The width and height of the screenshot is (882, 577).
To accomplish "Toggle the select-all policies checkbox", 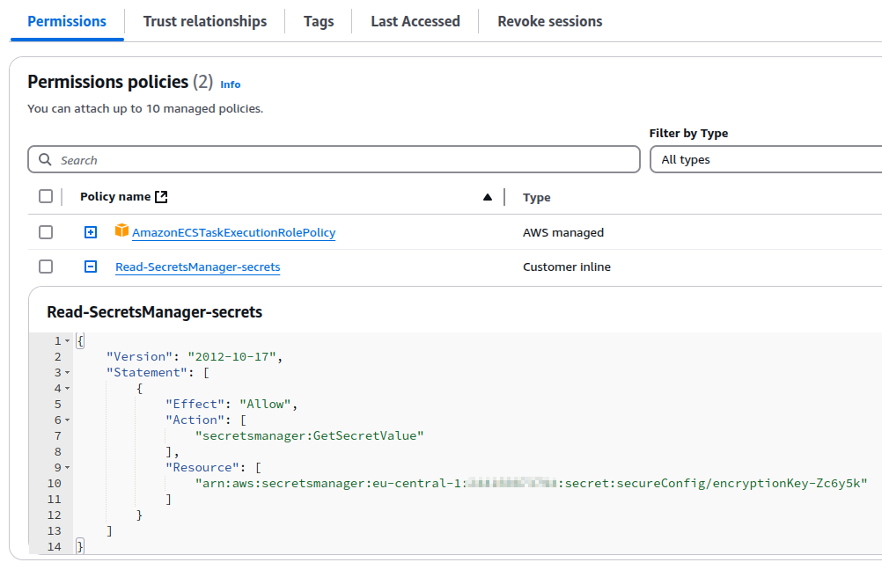I will pyautogui.click(x=46, y=196).
